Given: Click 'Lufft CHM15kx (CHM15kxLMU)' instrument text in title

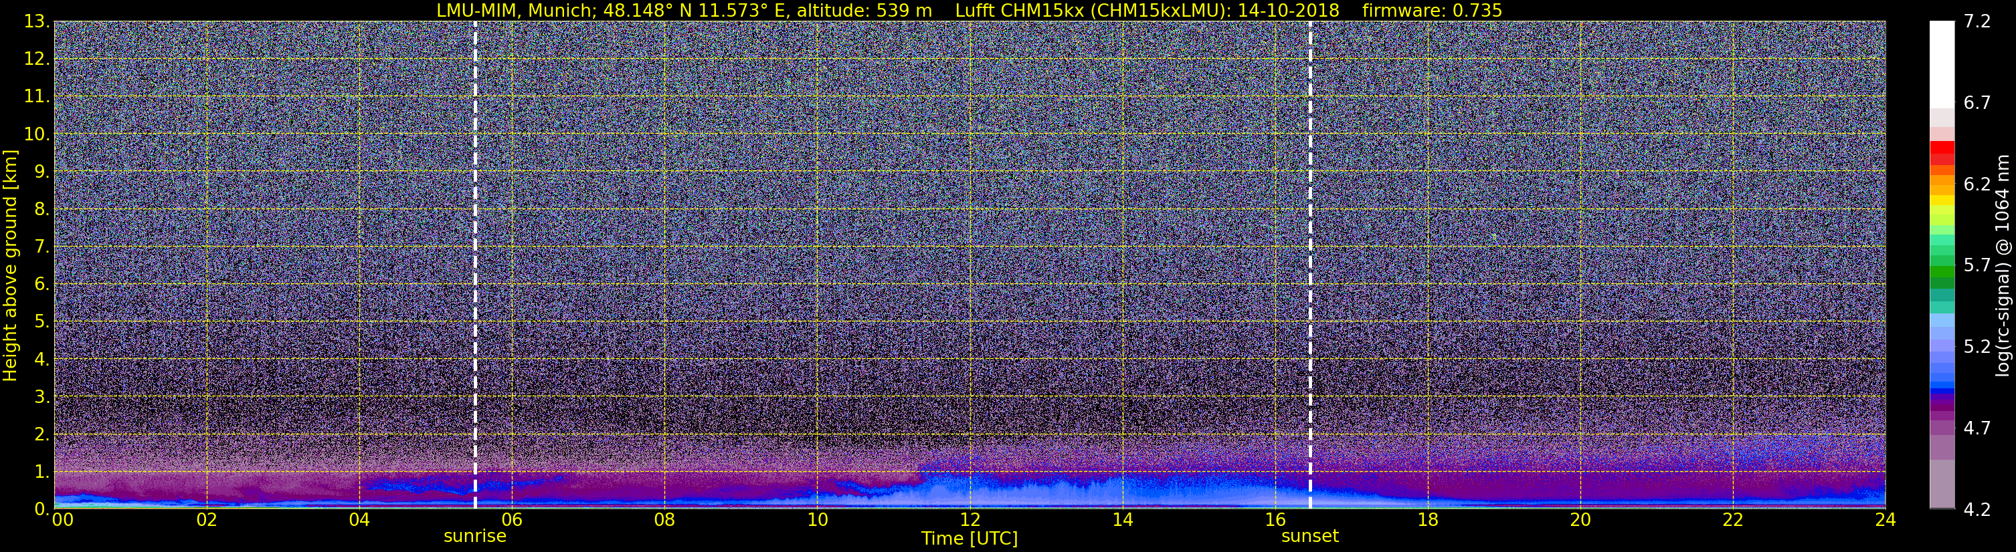Looking at the screenshot, I should coord(1089,10).
